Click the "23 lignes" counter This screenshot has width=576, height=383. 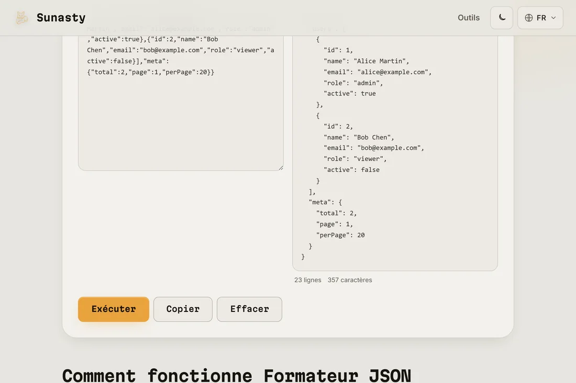[x=307, y=280]
